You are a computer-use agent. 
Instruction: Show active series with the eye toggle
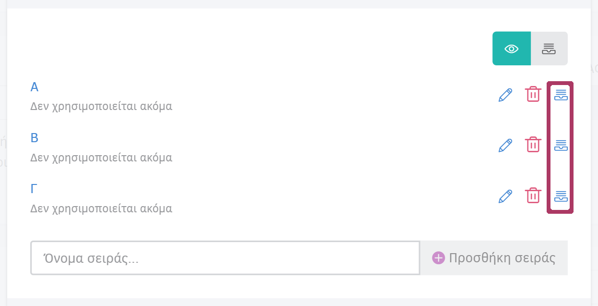tap(512, 49)
